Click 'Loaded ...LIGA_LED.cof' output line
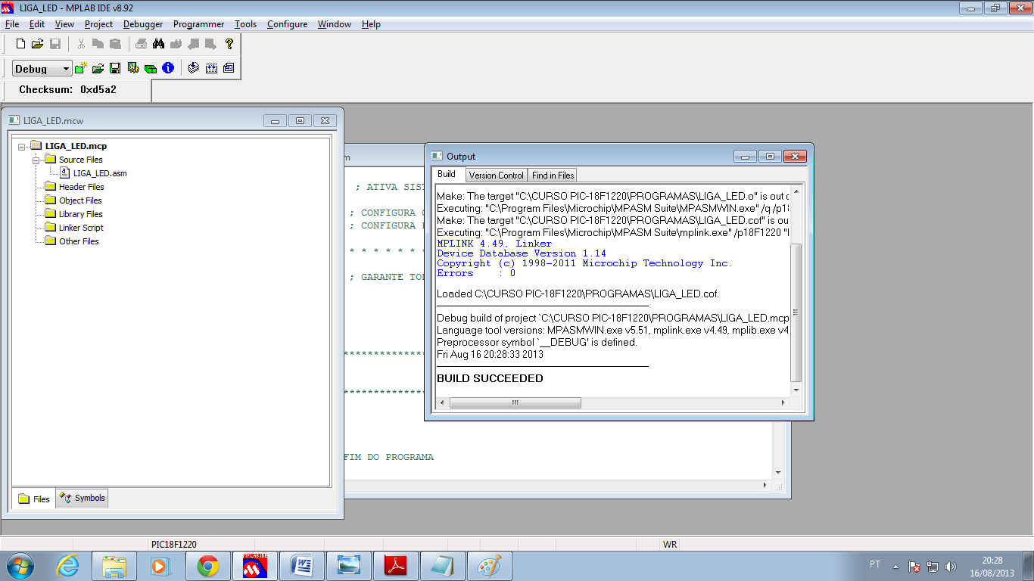The height and width of the screenshot is (581, 1034). click(578, 294)
